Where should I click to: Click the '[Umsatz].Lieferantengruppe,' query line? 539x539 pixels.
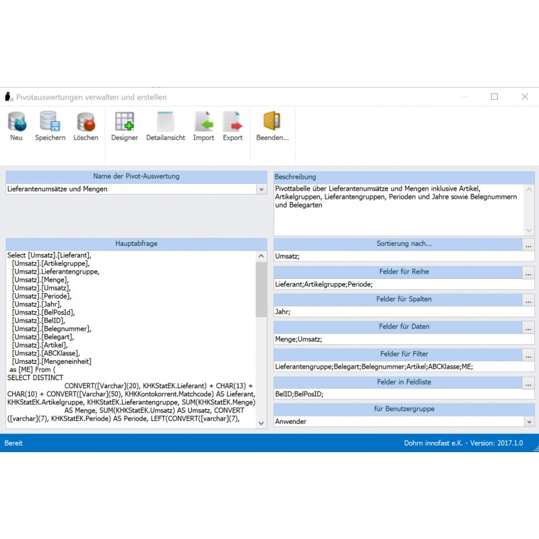click(x=56, y=272)
